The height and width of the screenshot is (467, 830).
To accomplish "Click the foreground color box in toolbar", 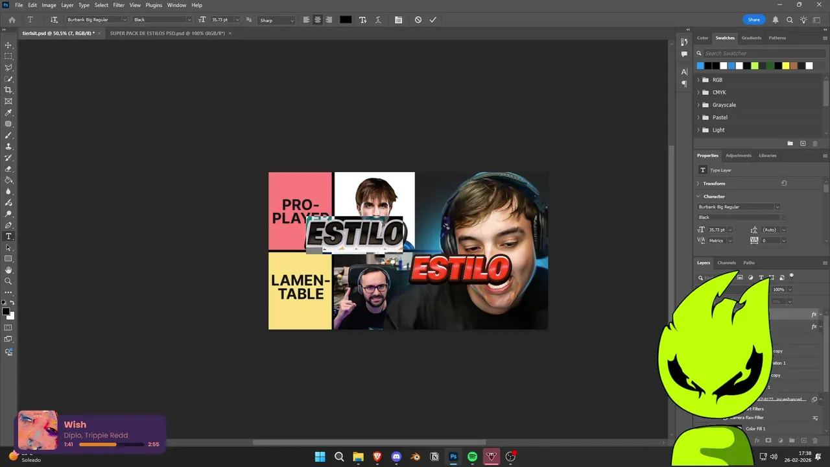I will tap(6, 312).
